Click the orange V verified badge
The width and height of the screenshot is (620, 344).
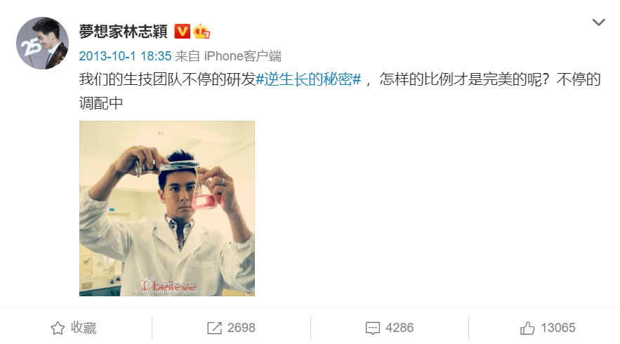(x=183, y=31)
